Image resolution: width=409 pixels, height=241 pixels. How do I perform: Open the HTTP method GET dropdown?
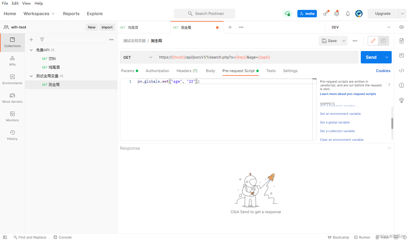point(138,57)
